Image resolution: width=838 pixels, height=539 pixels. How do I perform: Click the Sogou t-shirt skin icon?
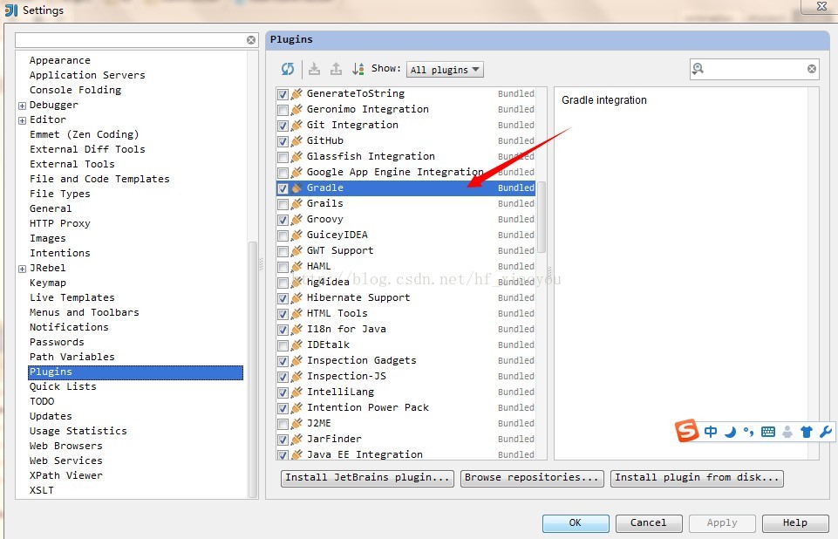[x=807, y=431]
